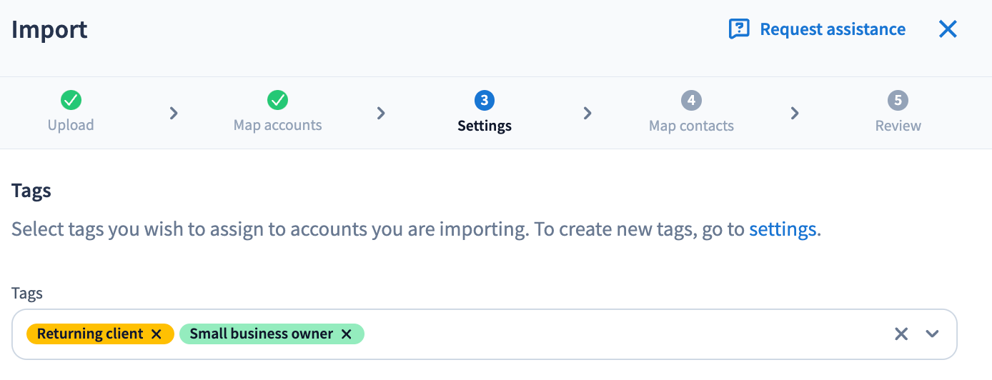Click chevron between Map contacts and Review

click(x=795, y=113)
